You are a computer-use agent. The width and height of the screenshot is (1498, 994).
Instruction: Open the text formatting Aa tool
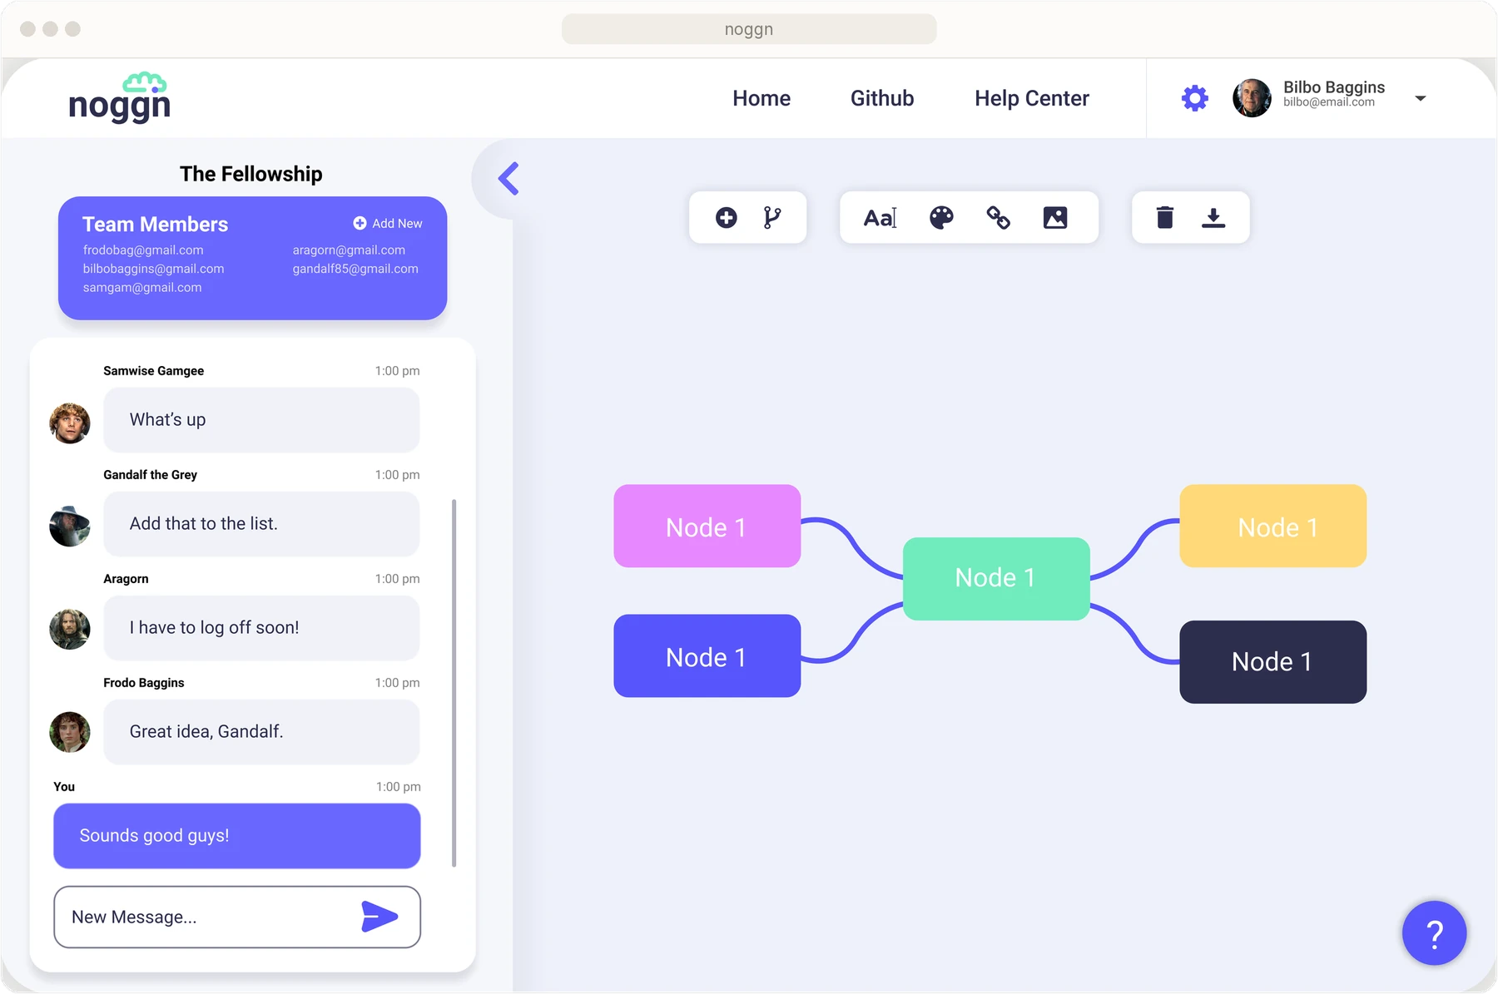click(x=880, y=218)
